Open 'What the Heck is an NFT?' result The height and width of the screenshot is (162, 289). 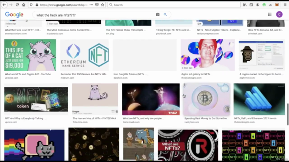[x=23, y=30]
